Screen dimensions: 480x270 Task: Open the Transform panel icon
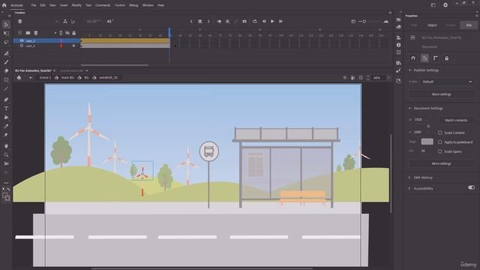coord(398,52)
